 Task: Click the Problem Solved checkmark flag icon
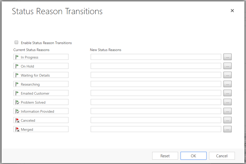17,102
